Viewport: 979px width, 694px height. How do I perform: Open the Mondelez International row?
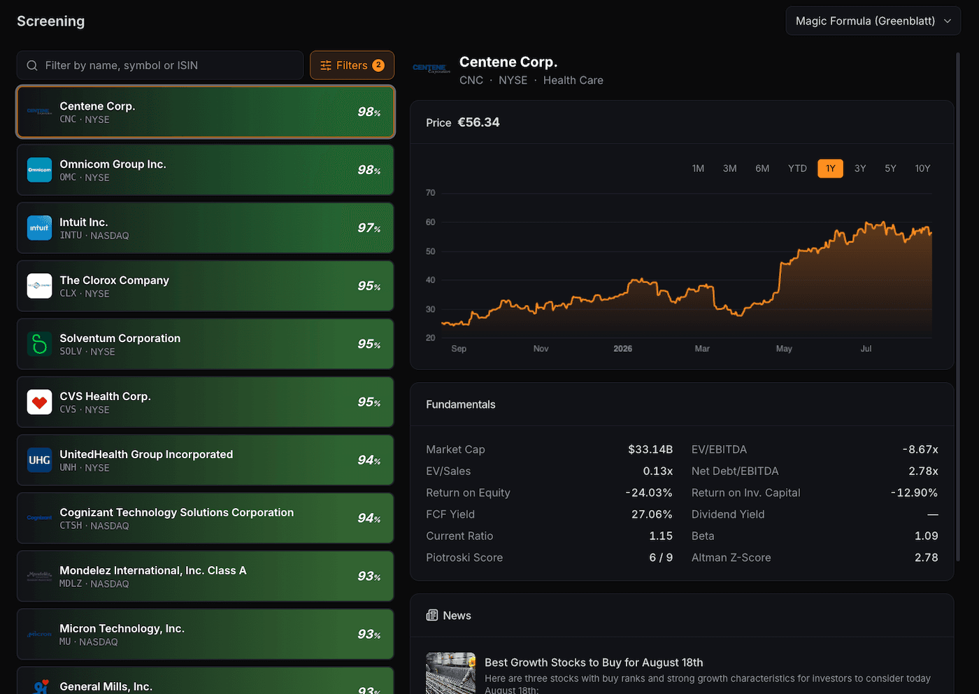pos(206,576)
